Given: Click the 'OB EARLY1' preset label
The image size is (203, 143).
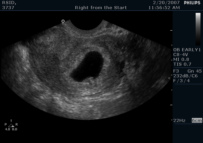Looking at the screenshot, I should [187, 50].
